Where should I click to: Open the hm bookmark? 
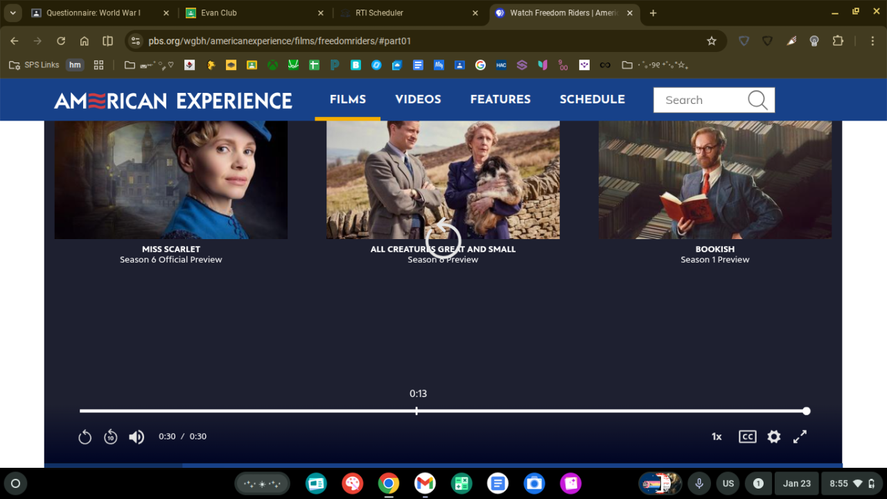click(x=75, y=65)
